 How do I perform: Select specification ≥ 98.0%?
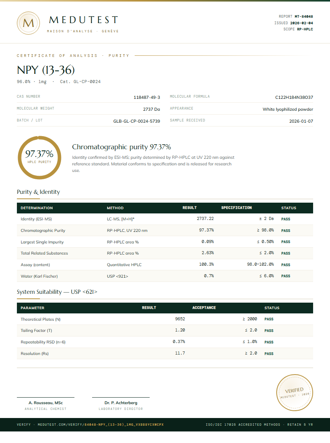265,230
